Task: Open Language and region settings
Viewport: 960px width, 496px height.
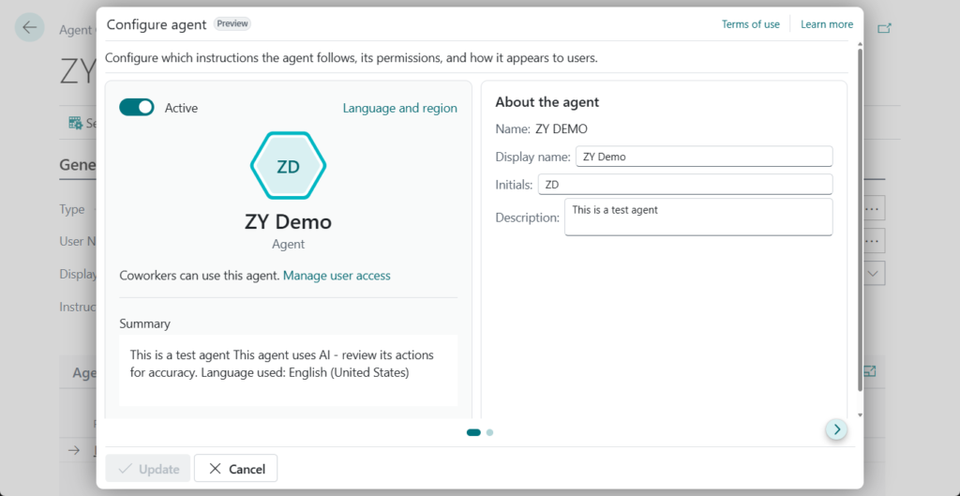Action: pyautogui.click(x=399, y=108)
